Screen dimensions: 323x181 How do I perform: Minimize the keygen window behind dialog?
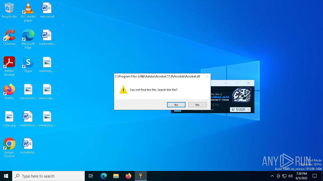point(226,83)
